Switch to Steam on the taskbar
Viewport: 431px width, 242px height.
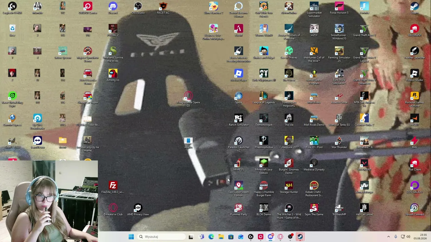click(x=300, y=237)
